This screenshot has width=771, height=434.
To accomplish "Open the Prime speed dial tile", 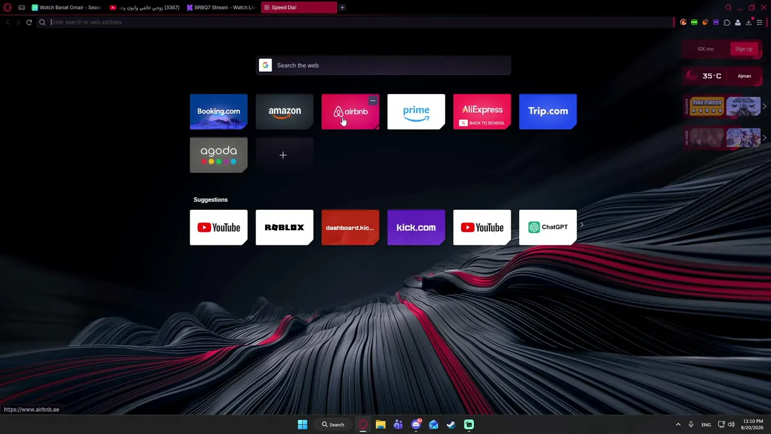I will pos(416,112).
